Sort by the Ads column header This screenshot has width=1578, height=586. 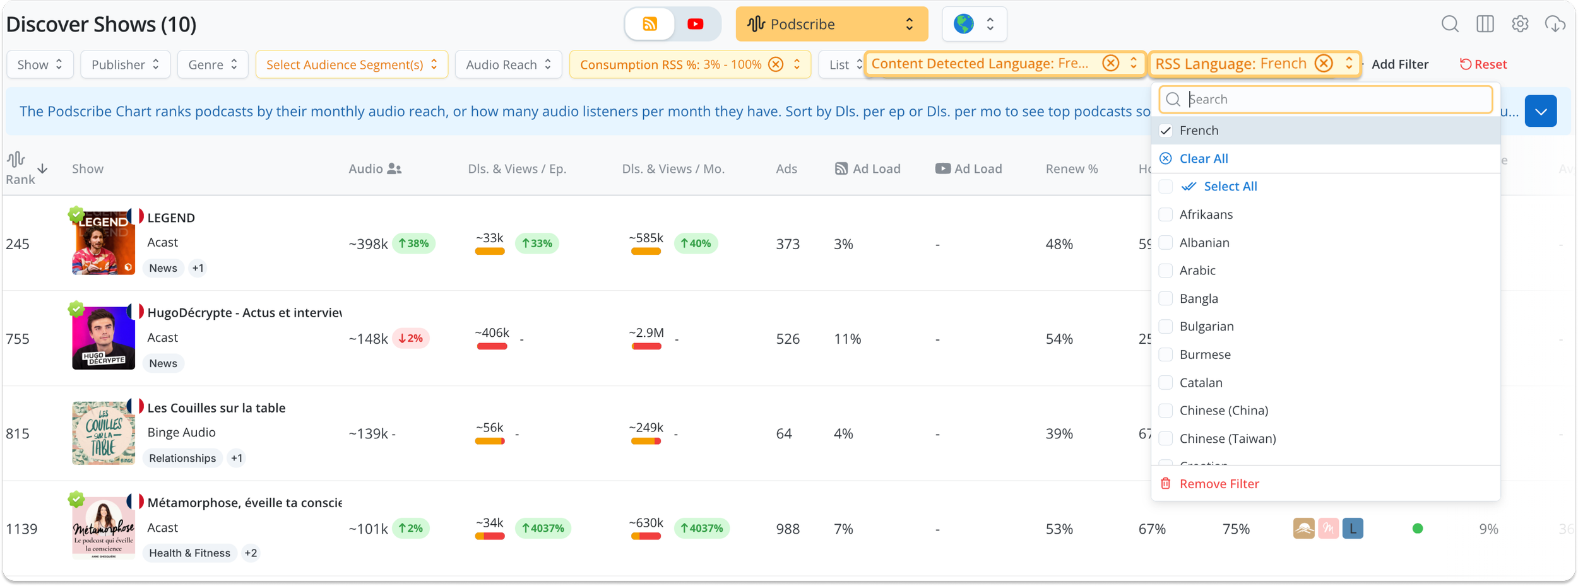coord(786,168)
